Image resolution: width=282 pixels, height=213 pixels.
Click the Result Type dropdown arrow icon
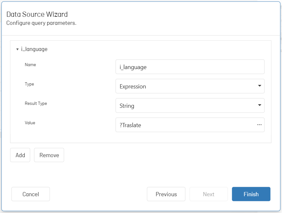click(259, 105)
